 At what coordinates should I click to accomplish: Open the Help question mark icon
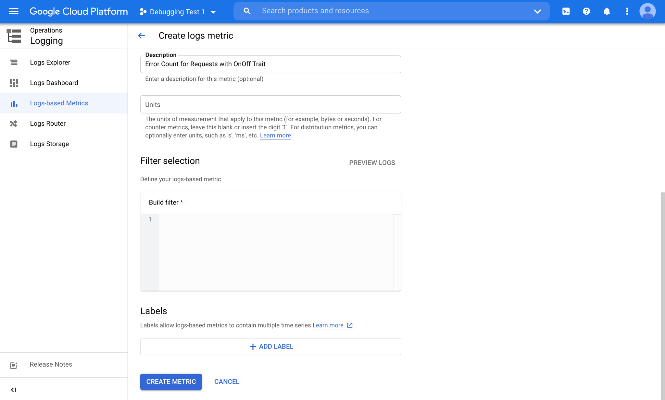(586, 11)
